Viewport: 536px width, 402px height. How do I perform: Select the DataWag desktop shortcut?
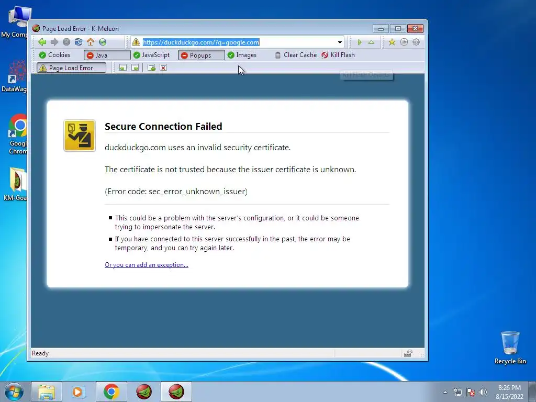point(14,76)
